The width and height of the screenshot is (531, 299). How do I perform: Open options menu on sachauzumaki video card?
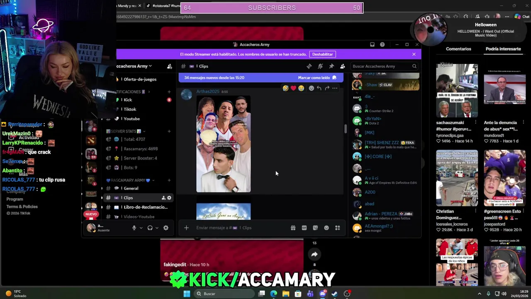point(475,123)
